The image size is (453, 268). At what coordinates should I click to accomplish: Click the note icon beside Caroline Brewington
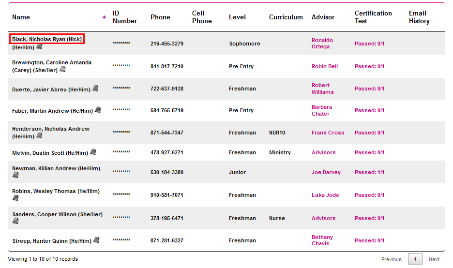click(62, 70)
